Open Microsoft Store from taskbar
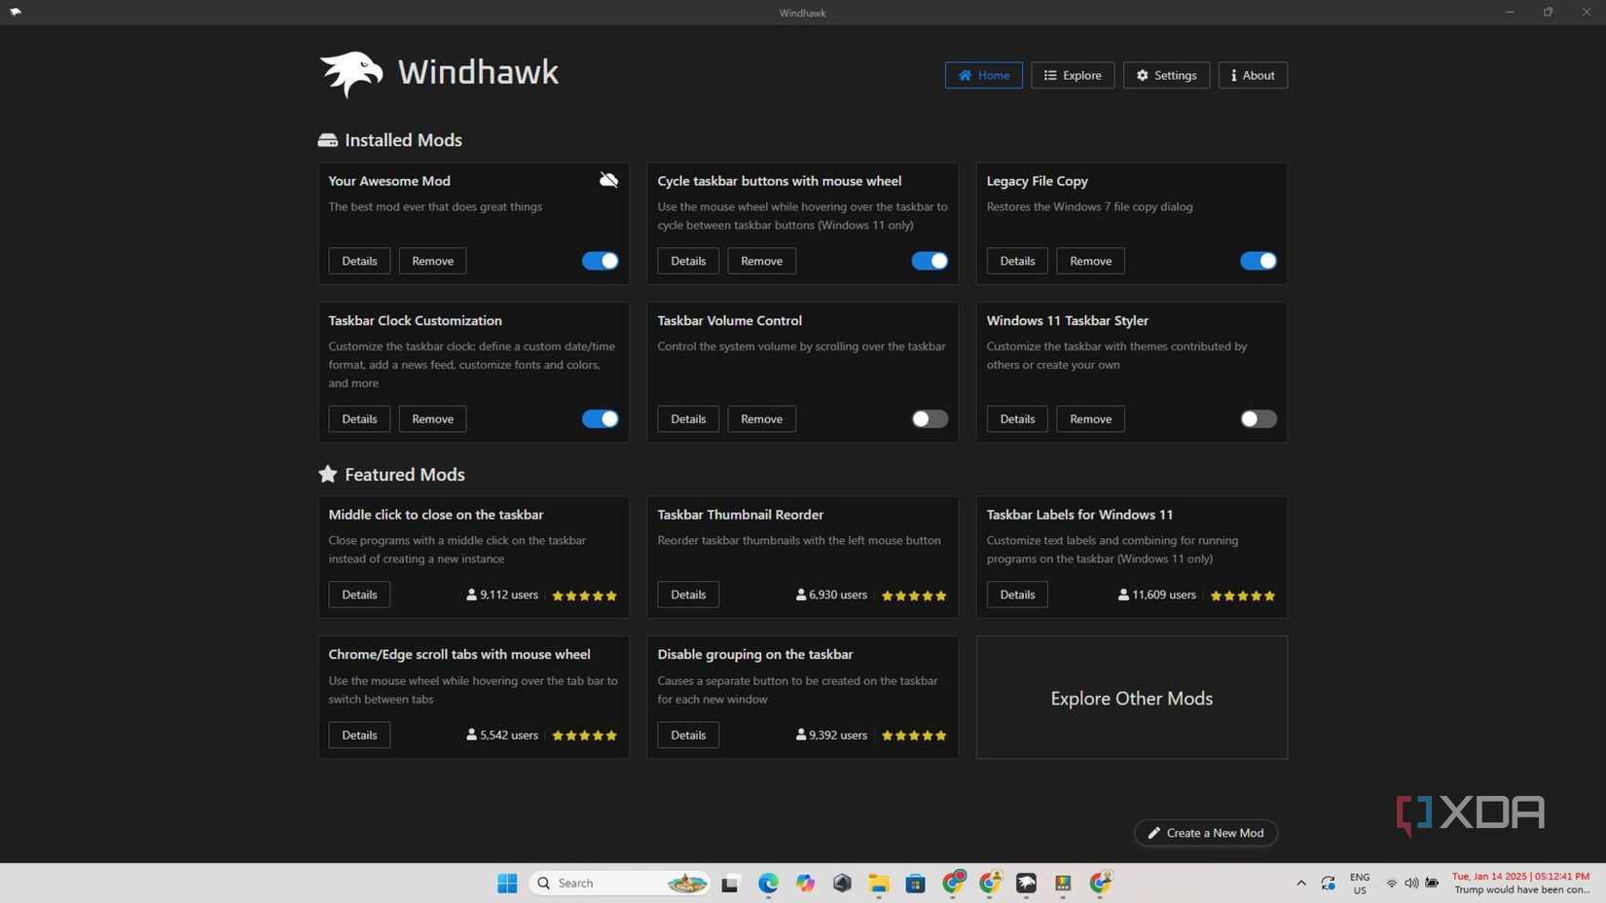This screenshot has width=1606, height=903. click(x=915, y=883)
